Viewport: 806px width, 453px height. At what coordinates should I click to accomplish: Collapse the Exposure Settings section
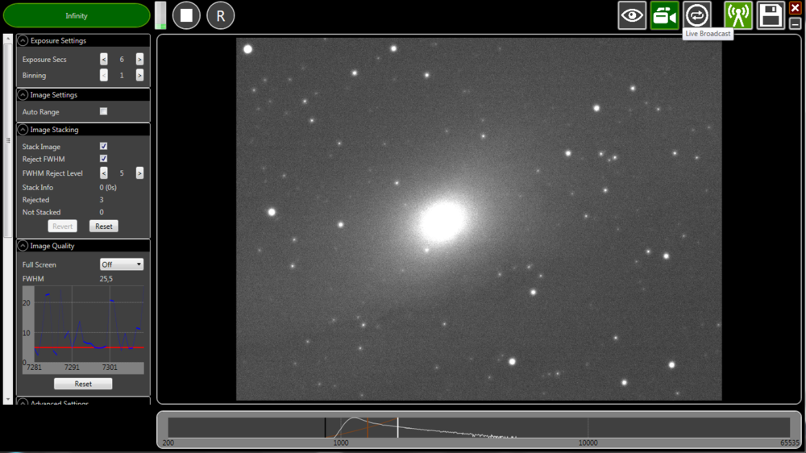(23, 40)
